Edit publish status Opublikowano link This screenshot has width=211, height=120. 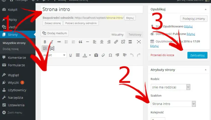(188, 26)
